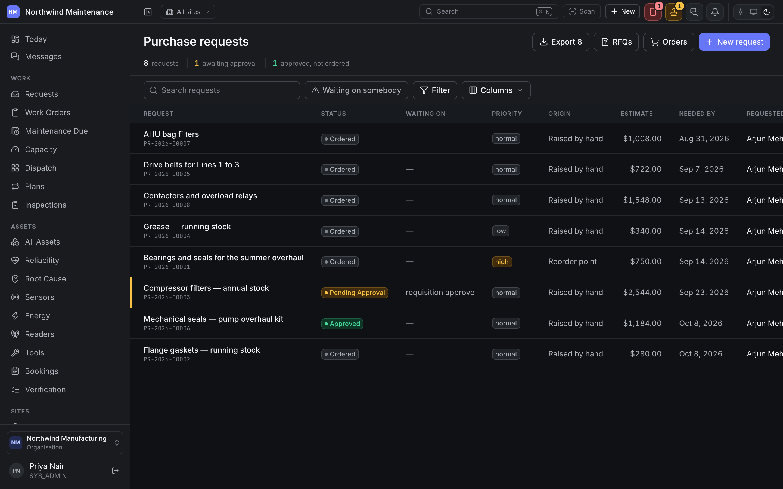Go to Today in sidebar

(x=65, y=39)
